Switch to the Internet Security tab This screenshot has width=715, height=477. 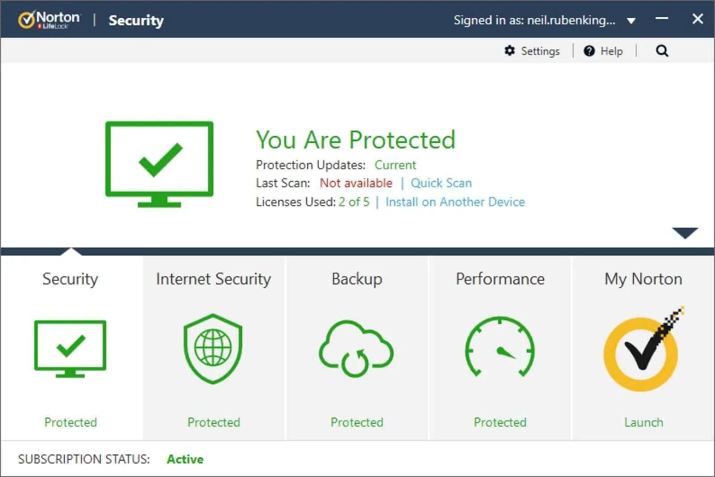tap(213, 279)
